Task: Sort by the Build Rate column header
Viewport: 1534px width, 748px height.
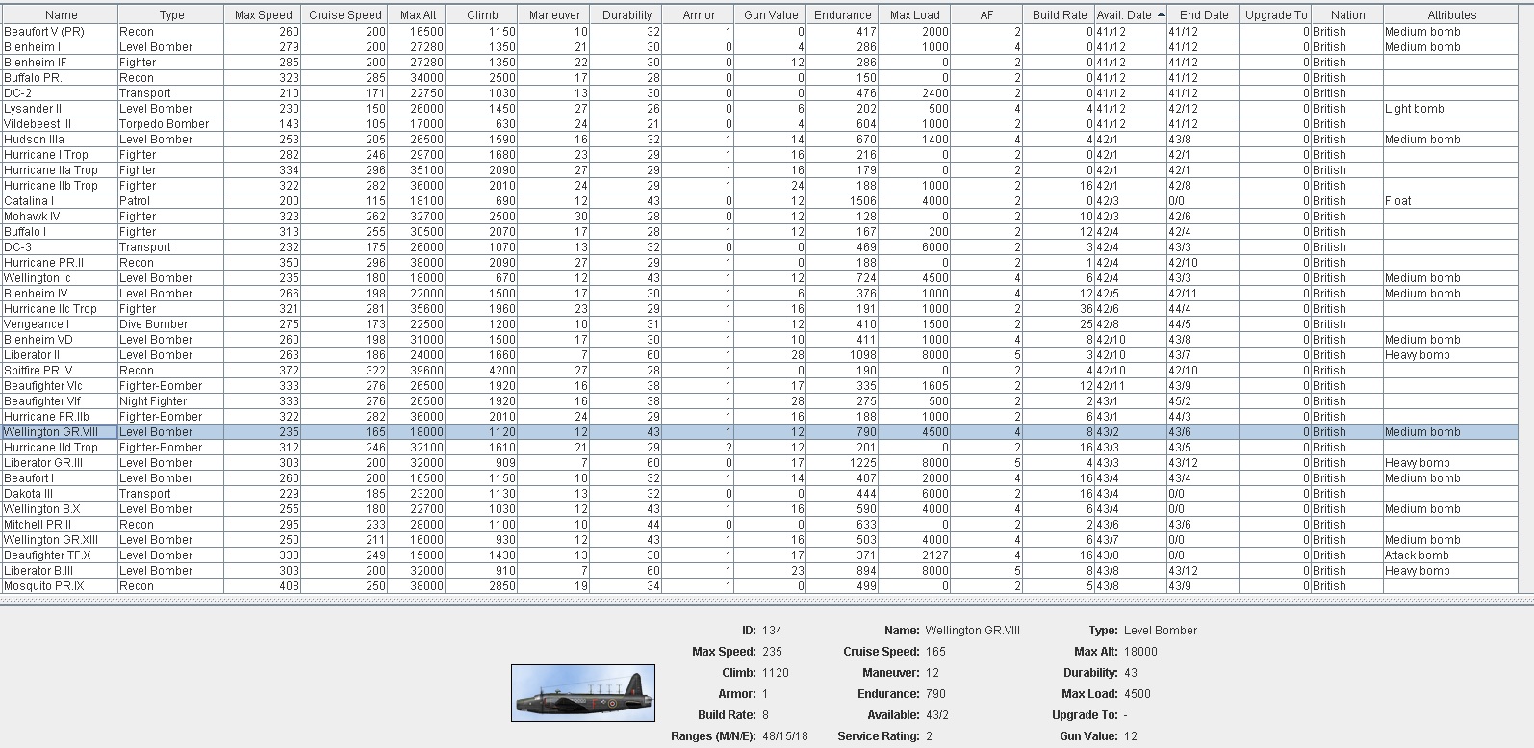Action: [x=1060, y=14]
